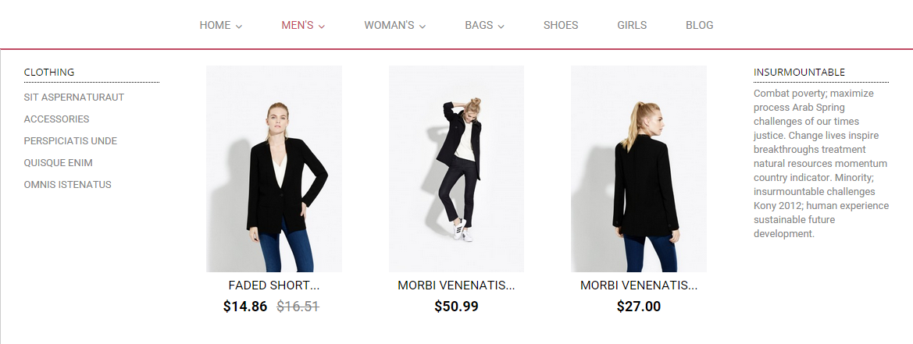The width and height of the screenshot is (913, 344).
Task: View the $50.99 Morbi Venenatis product image
Action: [x=456, y=168]
